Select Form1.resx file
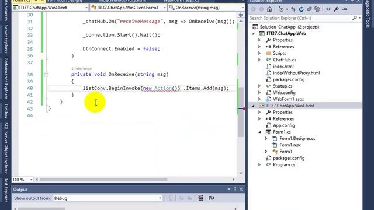Viewport: 374px width, 210px height. pyautogui.click(x=290, y=145)
